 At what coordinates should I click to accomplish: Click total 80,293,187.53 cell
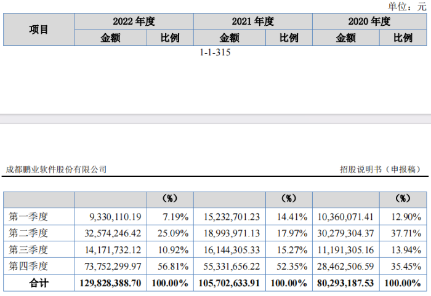346,283
